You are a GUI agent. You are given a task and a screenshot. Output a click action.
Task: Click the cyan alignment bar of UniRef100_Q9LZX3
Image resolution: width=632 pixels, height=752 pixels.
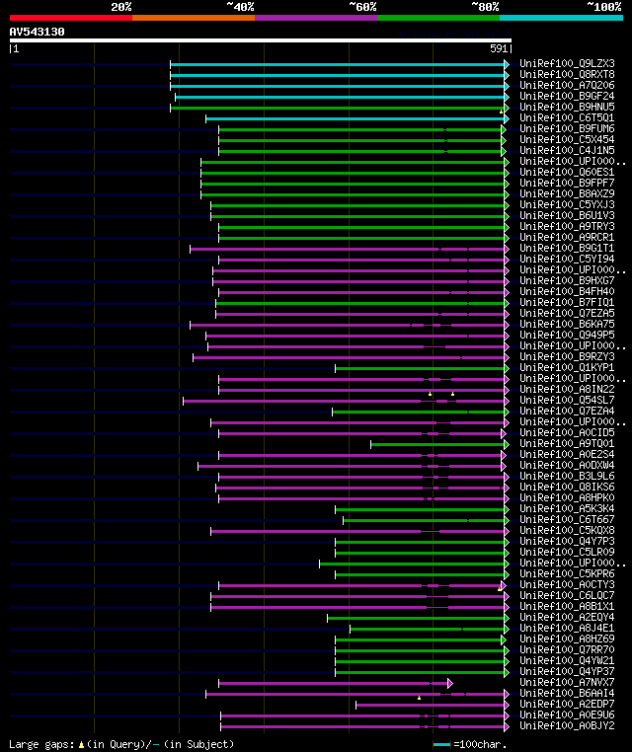340,64
